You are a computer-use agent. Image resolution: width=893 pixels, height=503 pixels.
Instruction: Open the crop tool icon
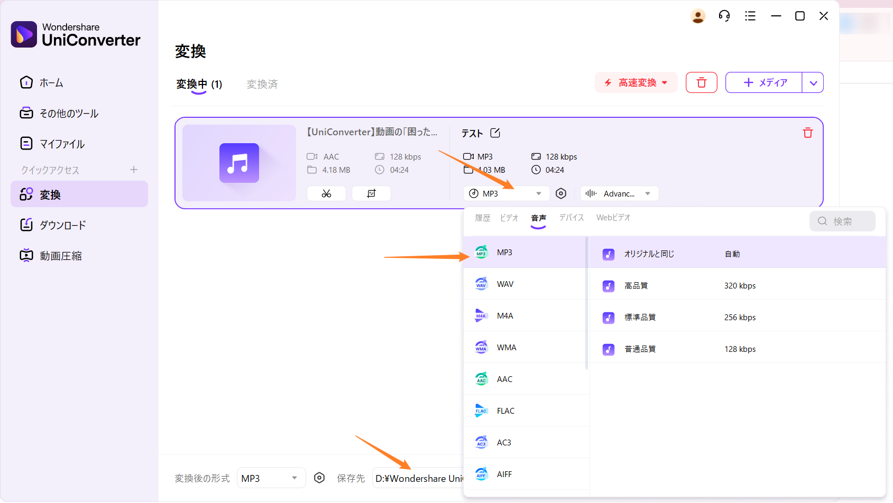pyautogui.click(x=371, y=193)
